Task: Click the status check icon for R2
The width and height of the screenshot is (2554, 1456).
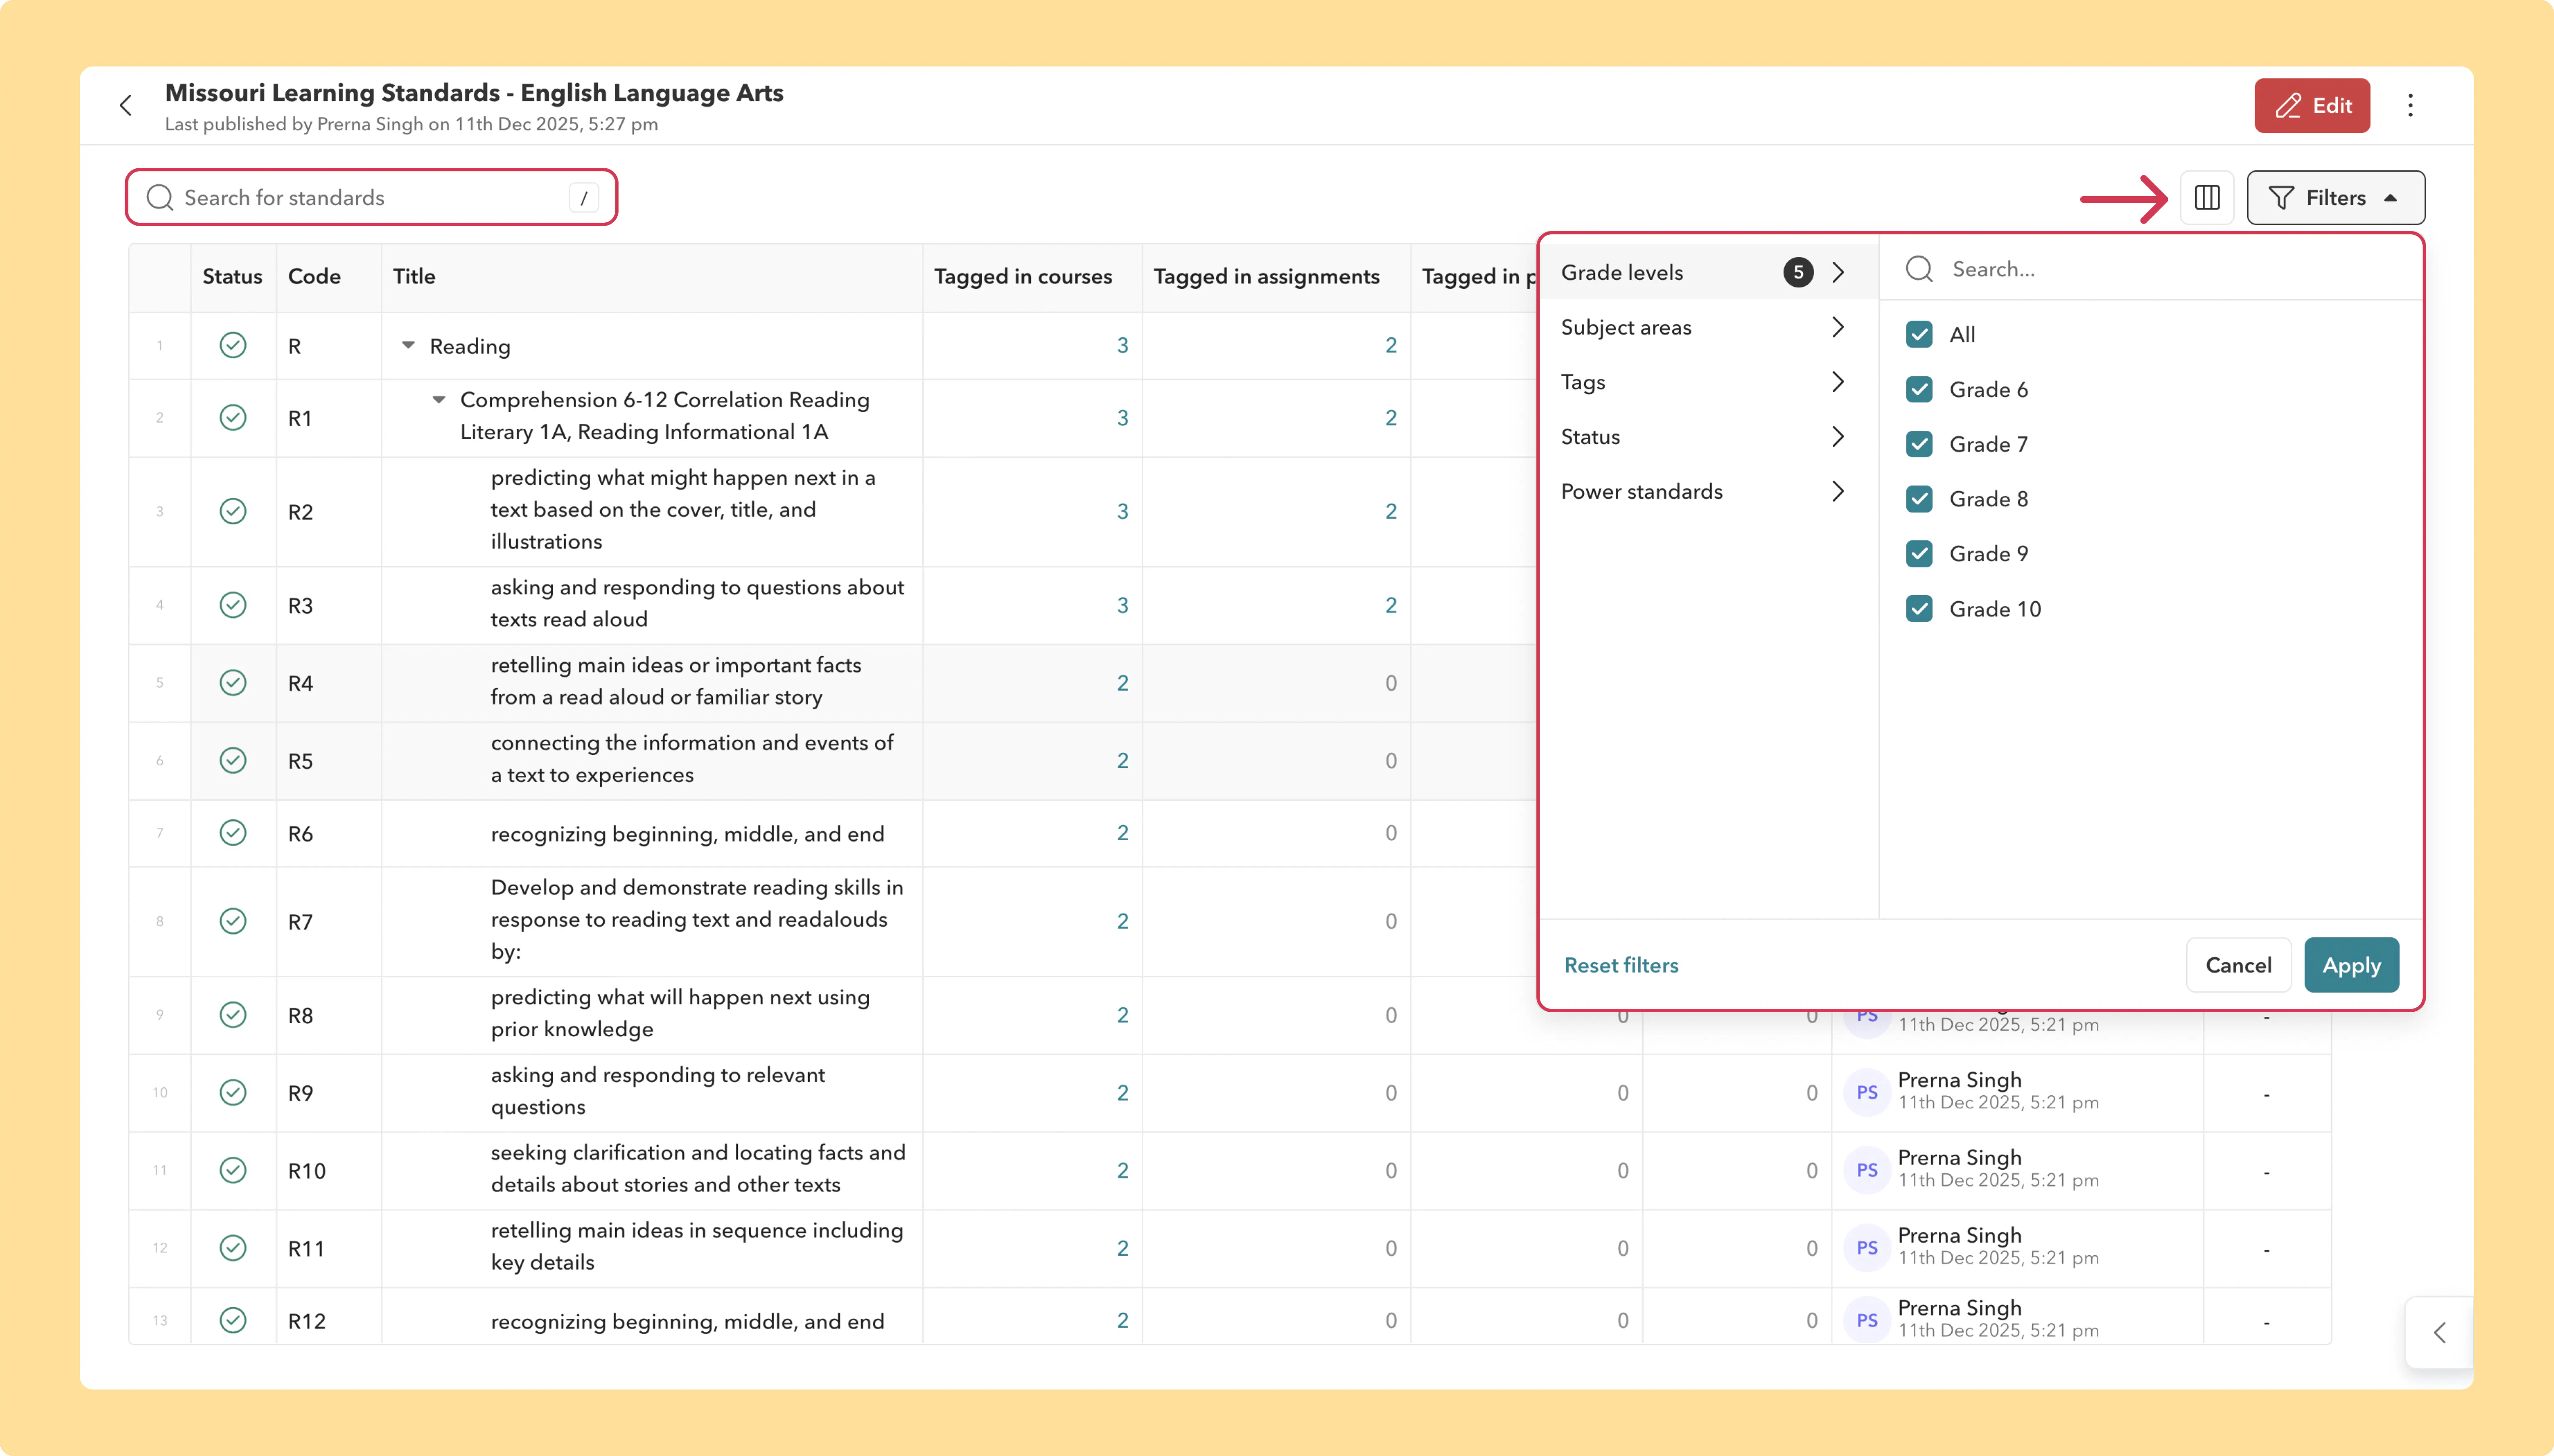Action: pos(233,511)
